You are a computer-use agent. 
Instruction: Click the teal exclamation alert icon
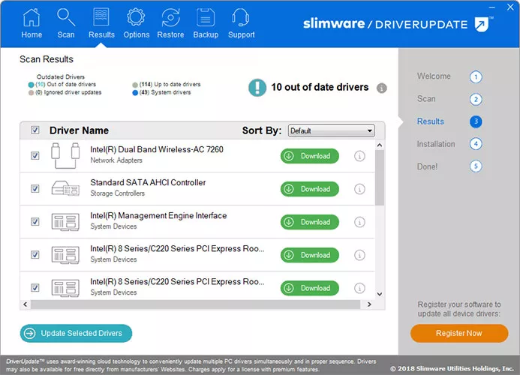click(x=257, y=88)
